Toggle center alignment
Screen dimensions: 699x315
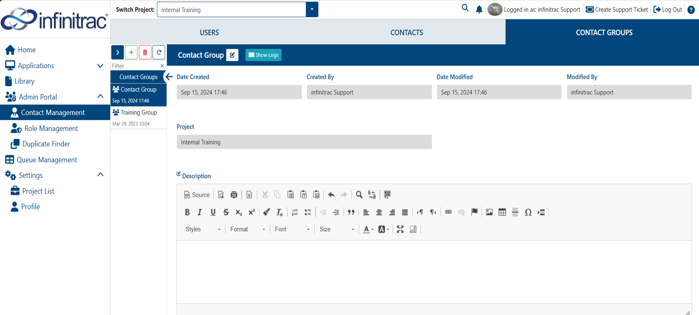point(379,212)
